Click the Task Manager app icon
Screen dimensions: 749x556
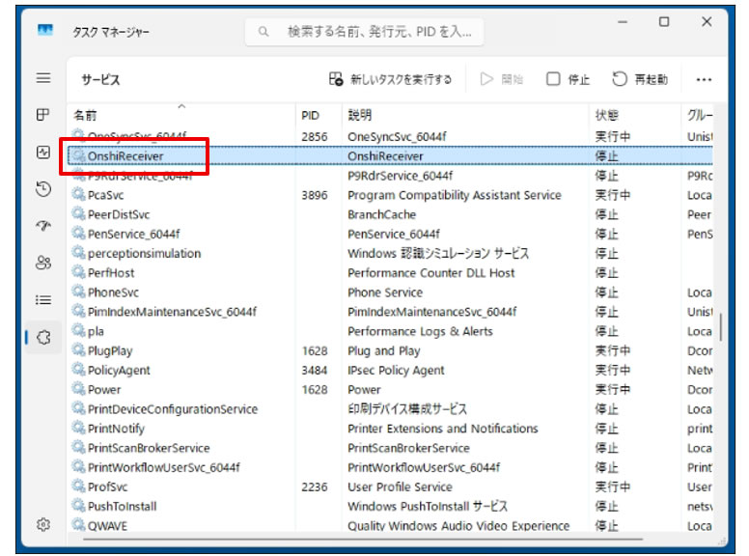click(x=45, y=31)
